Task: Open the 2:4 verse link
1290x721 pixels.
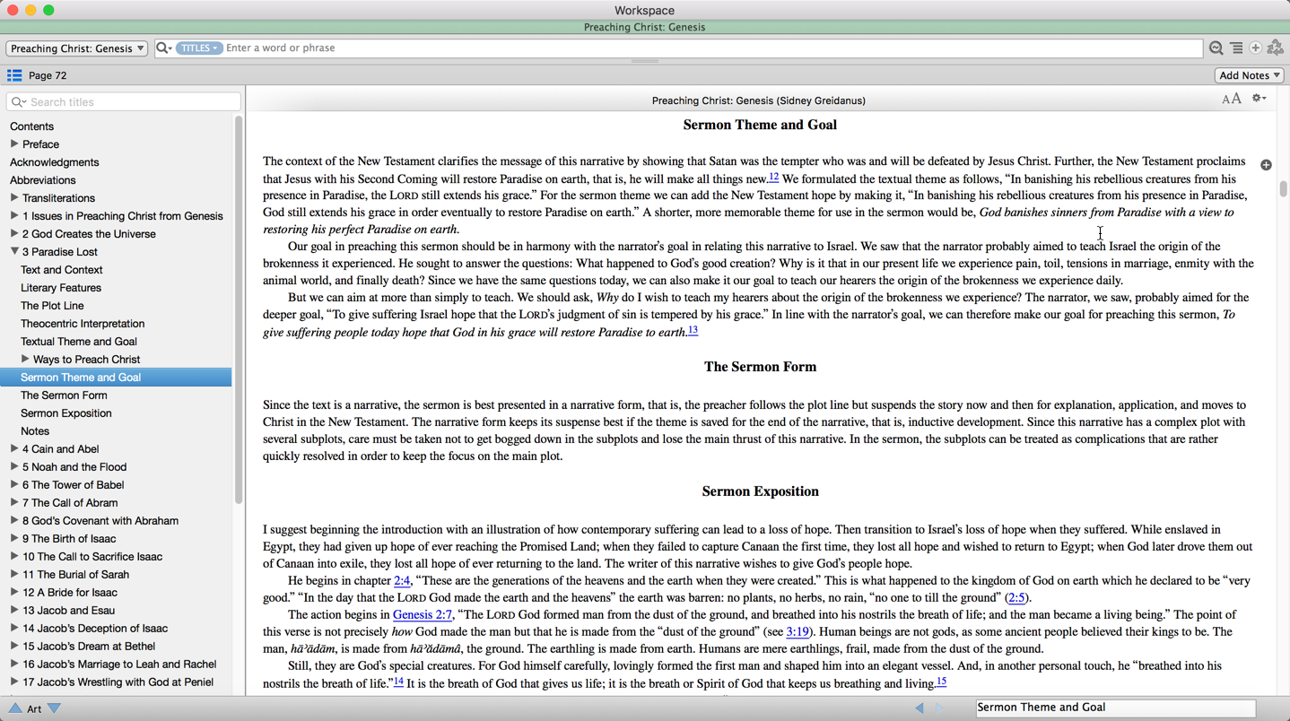Action: pyautogui.click(x=402, y=581)
